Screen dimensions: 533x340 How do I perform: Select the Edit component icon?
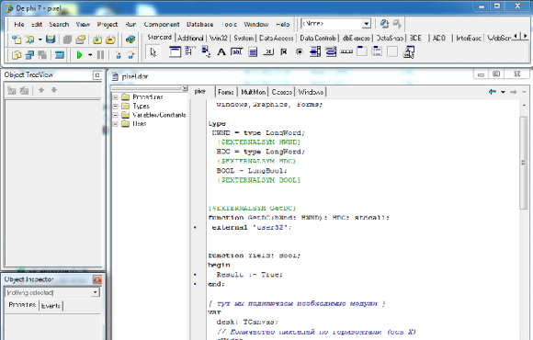pos(237,52)
